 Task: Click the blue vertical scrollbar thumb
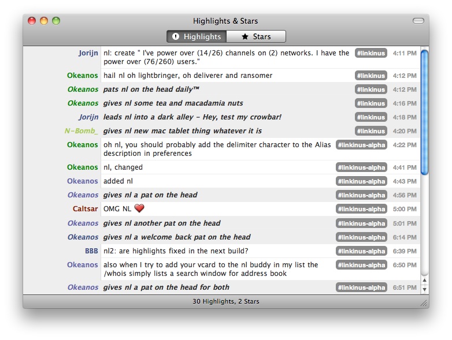tap(424, 112)
